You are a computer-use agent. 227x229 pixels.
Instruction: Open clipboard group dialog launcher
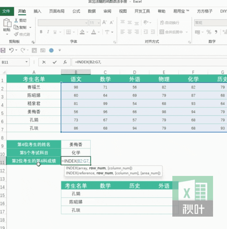coord(33,42)
